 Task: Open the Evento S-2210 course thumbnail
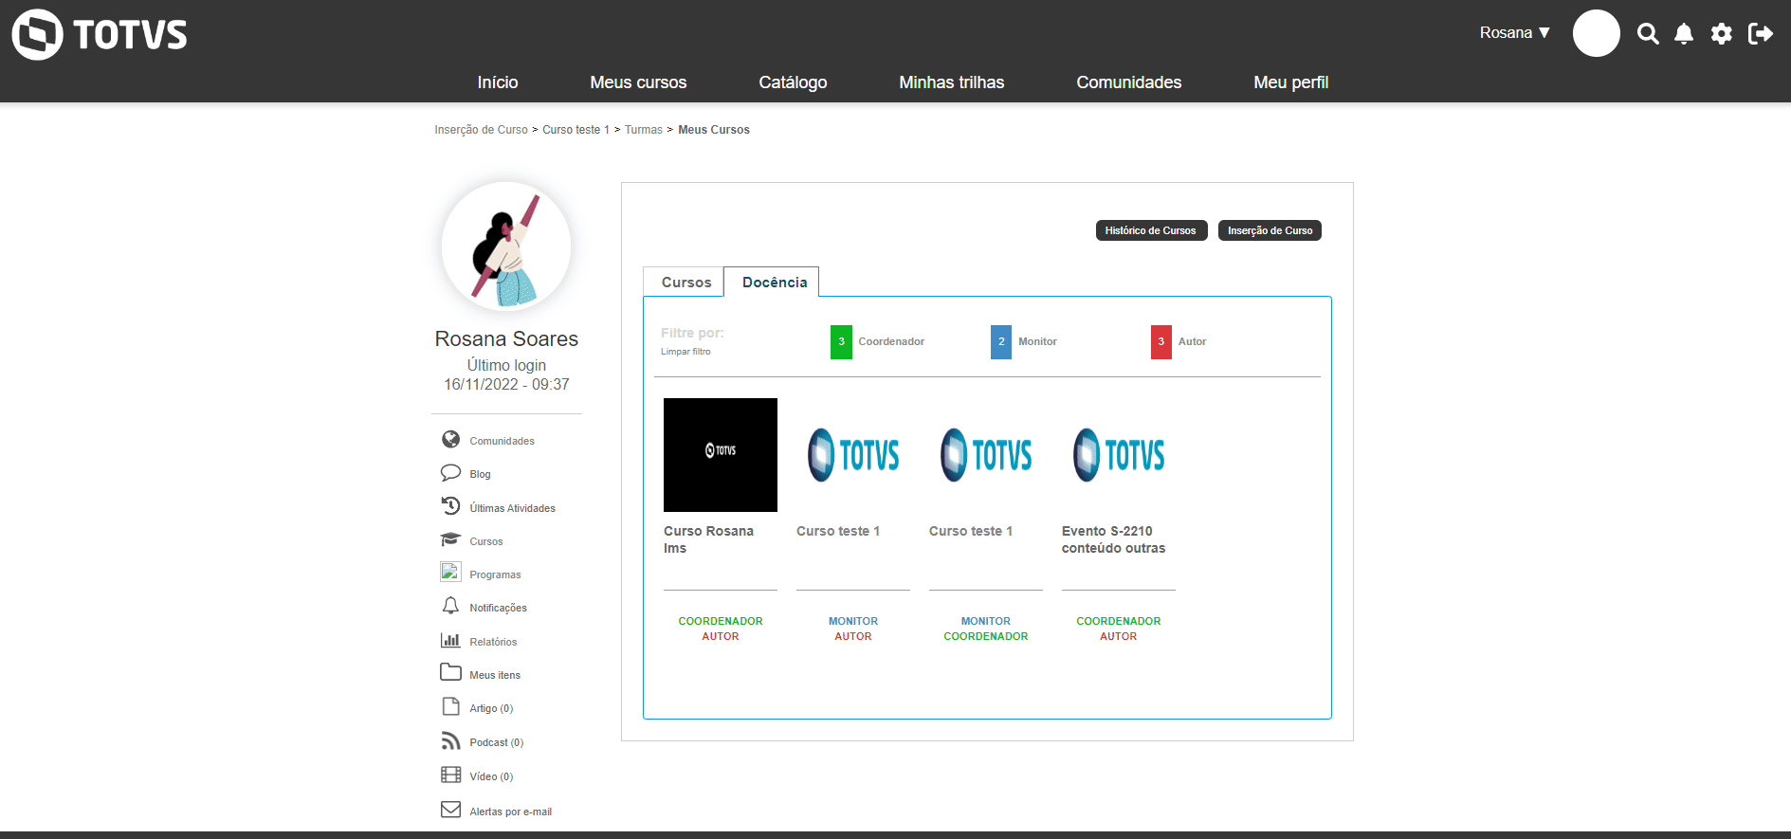[x=1119, y=455]
